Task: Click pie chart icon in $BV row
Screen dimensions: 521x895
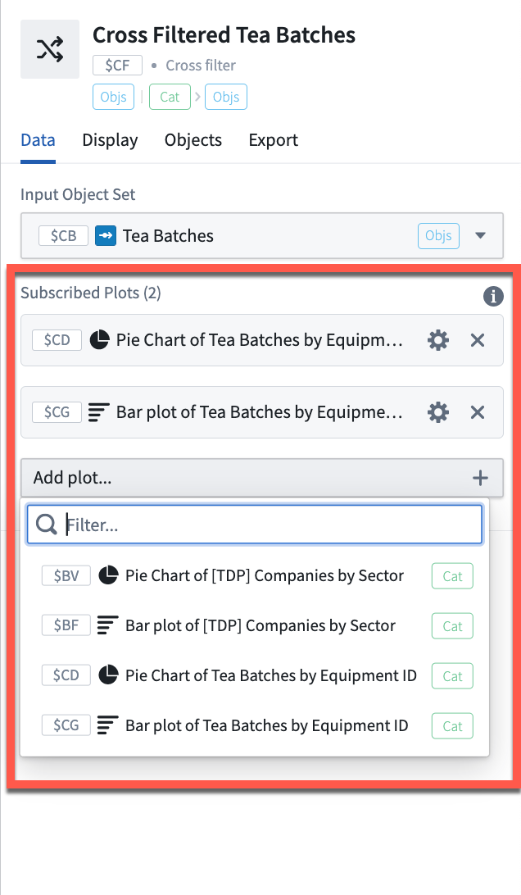Action: coord(108,575)
